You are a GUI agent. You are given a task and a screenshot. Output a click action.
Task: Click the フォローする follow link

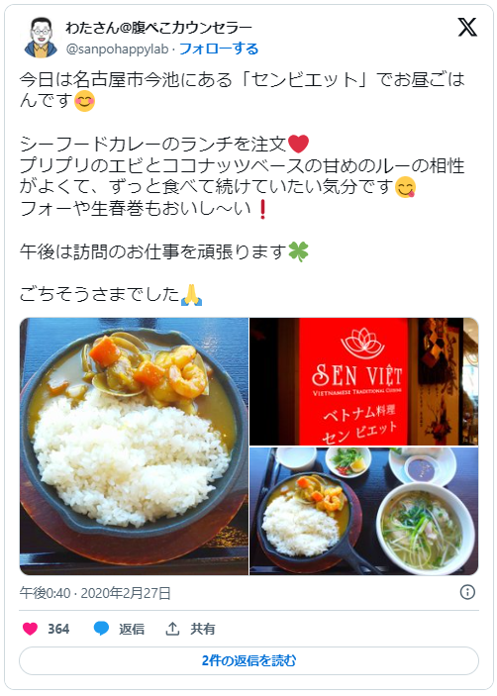coord(219,49)
